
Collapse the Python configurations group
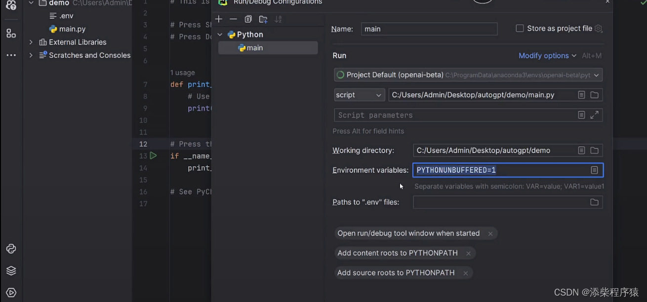coord(220,35)
